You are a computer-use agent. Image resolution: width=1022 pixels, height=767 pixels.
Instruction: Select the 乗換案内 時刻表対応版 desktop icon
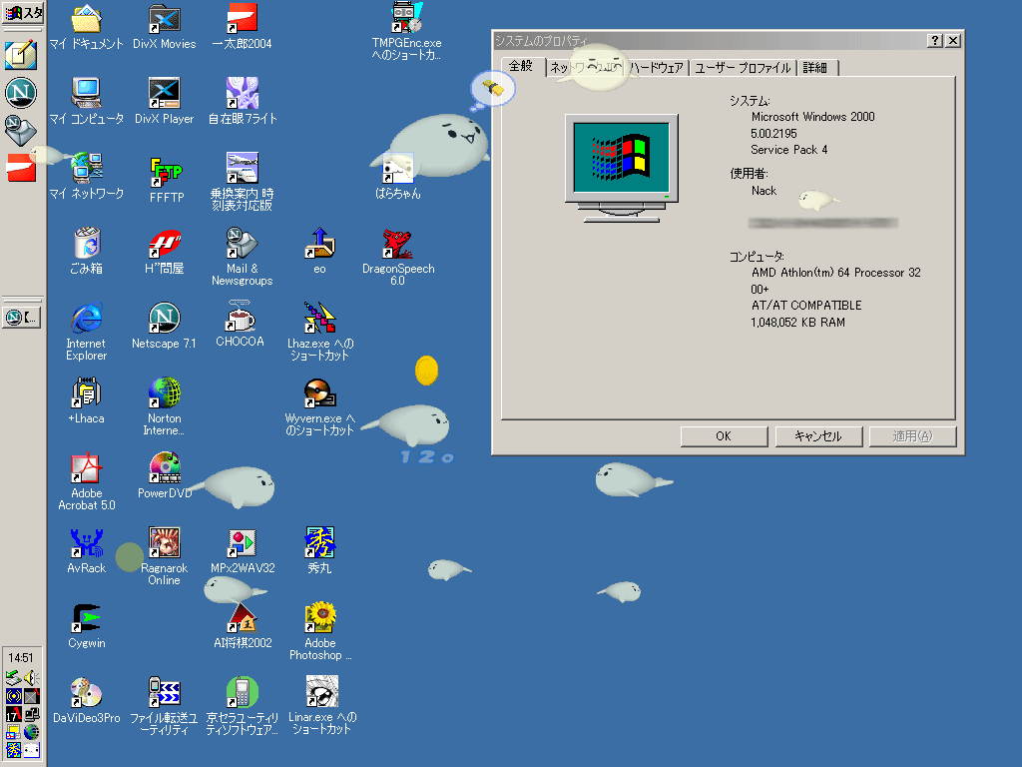coord(242,182)
